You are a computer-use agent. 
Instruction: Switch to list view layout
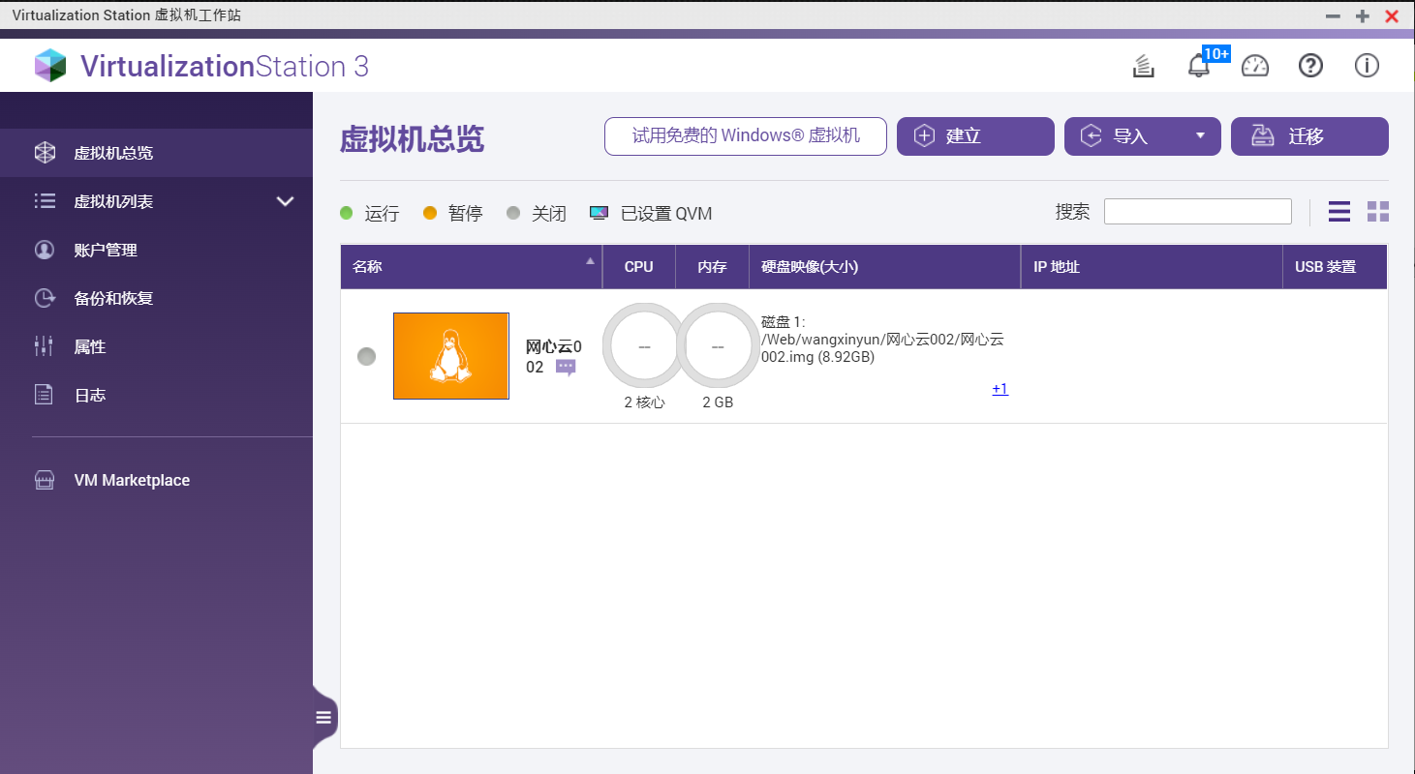[x=1339, y=211]
